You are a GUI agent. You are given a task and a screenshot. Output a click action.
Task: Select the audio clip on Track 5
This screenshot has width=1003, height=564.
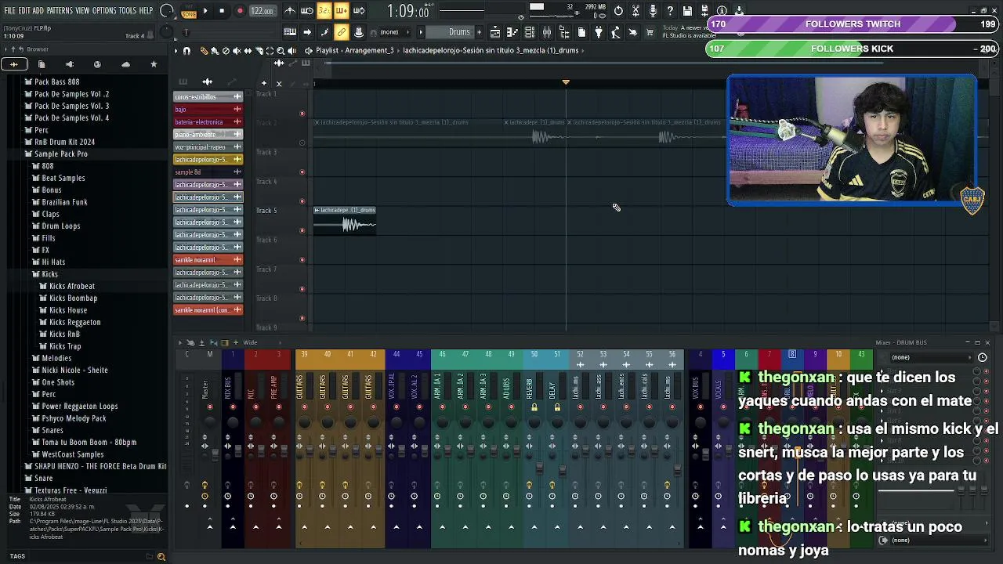coord(345,221)
